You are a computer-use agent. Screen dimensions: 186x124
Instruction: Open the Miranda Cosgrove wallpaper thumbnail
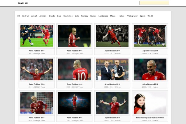tap(150, 103)
